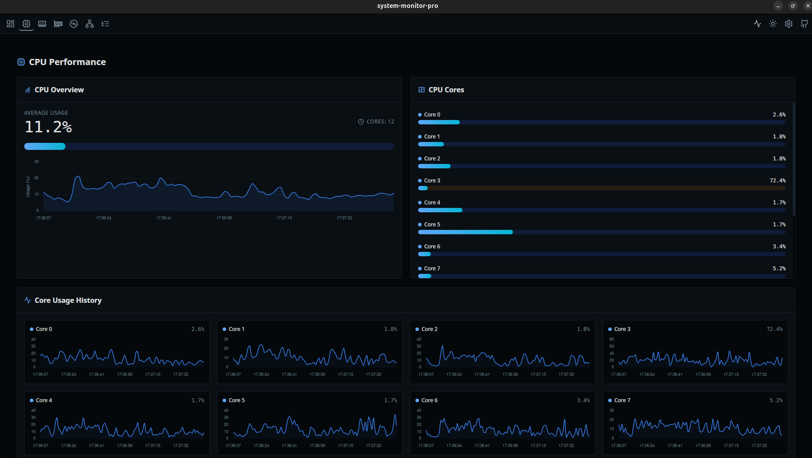The width and height of the screenshot is (812, 458).
Task: Open the Dashboard overview
Action: tap(10, 24)
